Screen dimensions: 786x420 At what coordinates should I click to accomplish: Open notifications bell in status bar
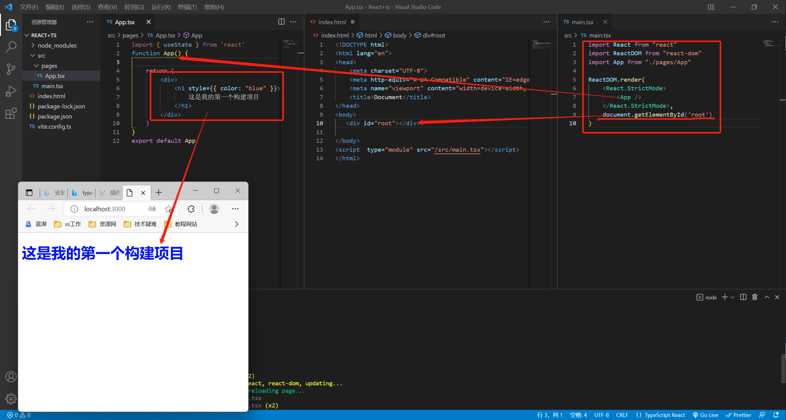776,415
